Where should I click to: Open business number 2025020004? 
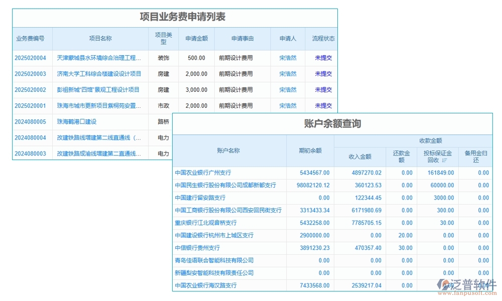(x=31, y=58)
